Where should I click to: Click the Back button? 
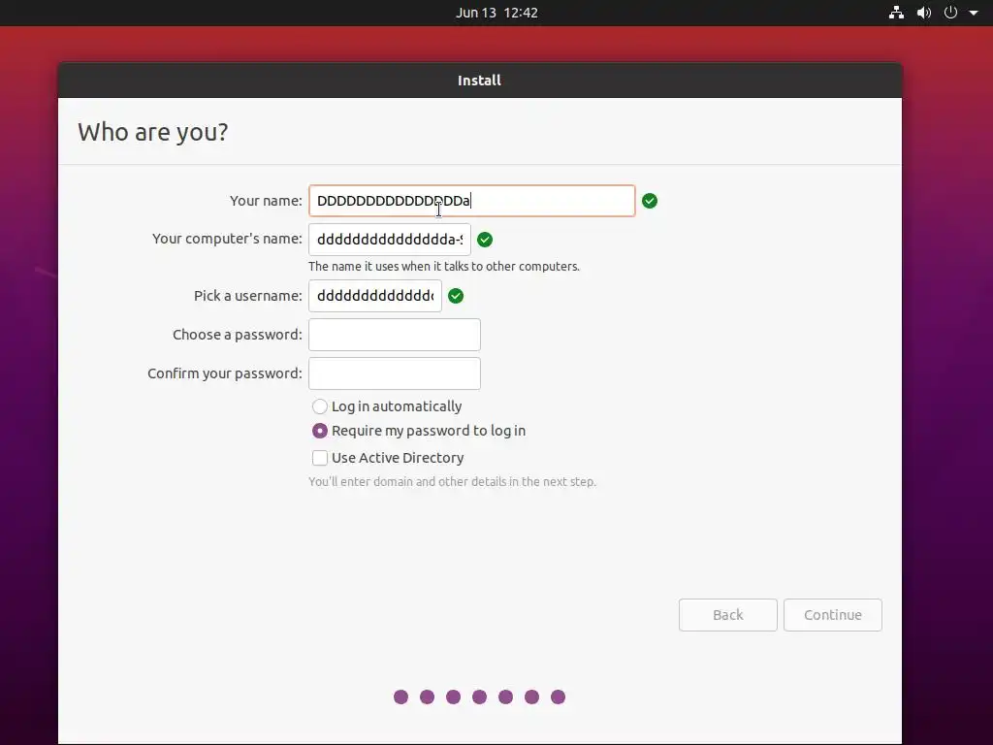click(727, 614)
